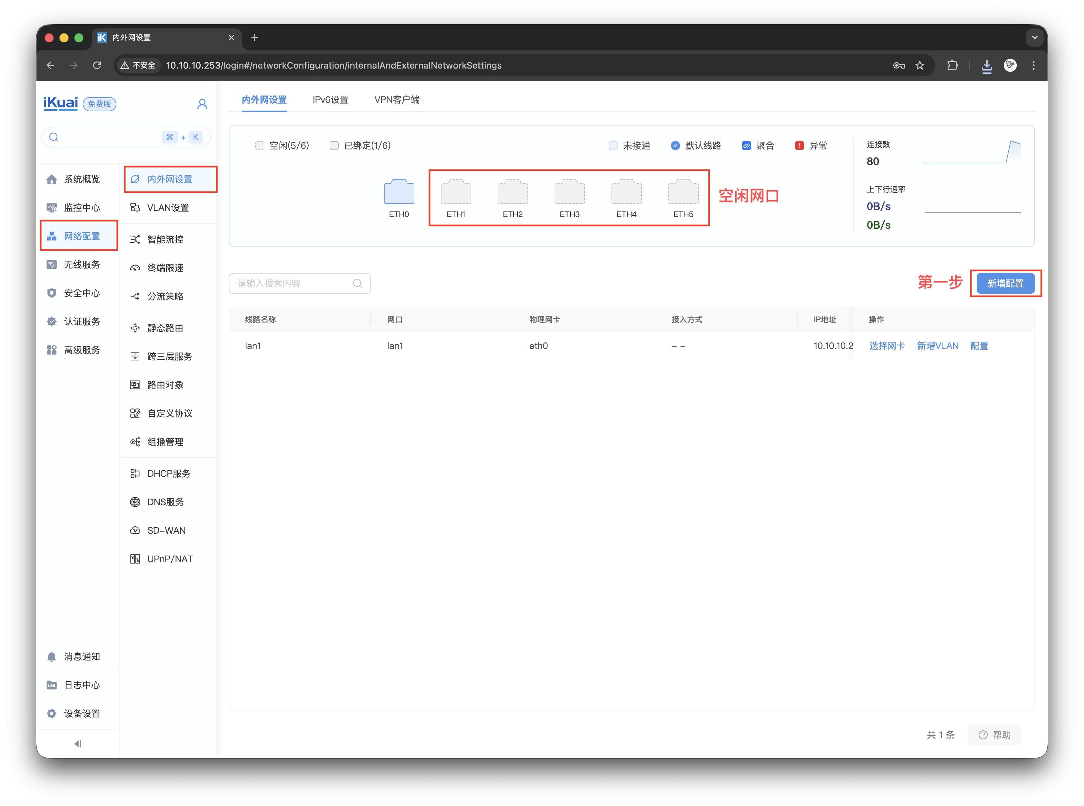The width and height of the screenshot is (1084, 806).
Task: Expand browser tab list chevron
Action: [1034, 38]
